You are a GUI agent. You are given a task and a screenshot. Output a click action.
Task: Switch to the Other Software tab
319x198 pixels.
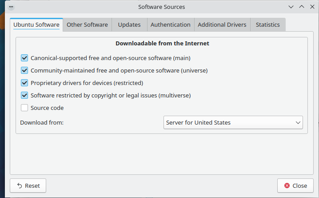87,25
